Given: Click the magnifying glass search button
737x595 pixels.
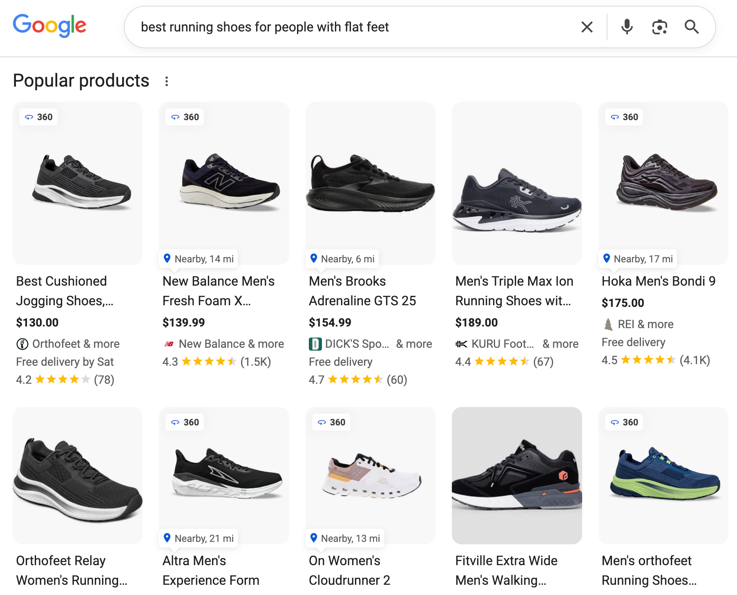Looking at the screenshot, I should click(692, 27).
